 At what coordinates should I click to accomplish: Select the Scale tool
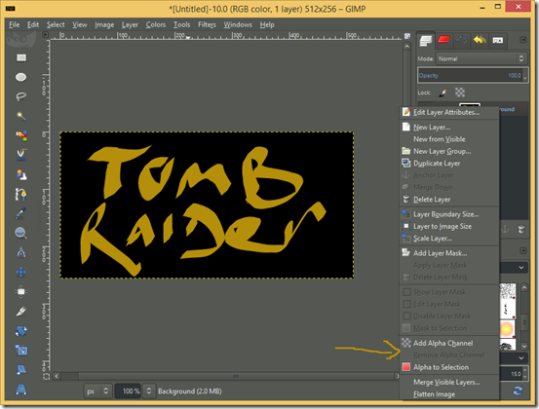coord(21,351)
